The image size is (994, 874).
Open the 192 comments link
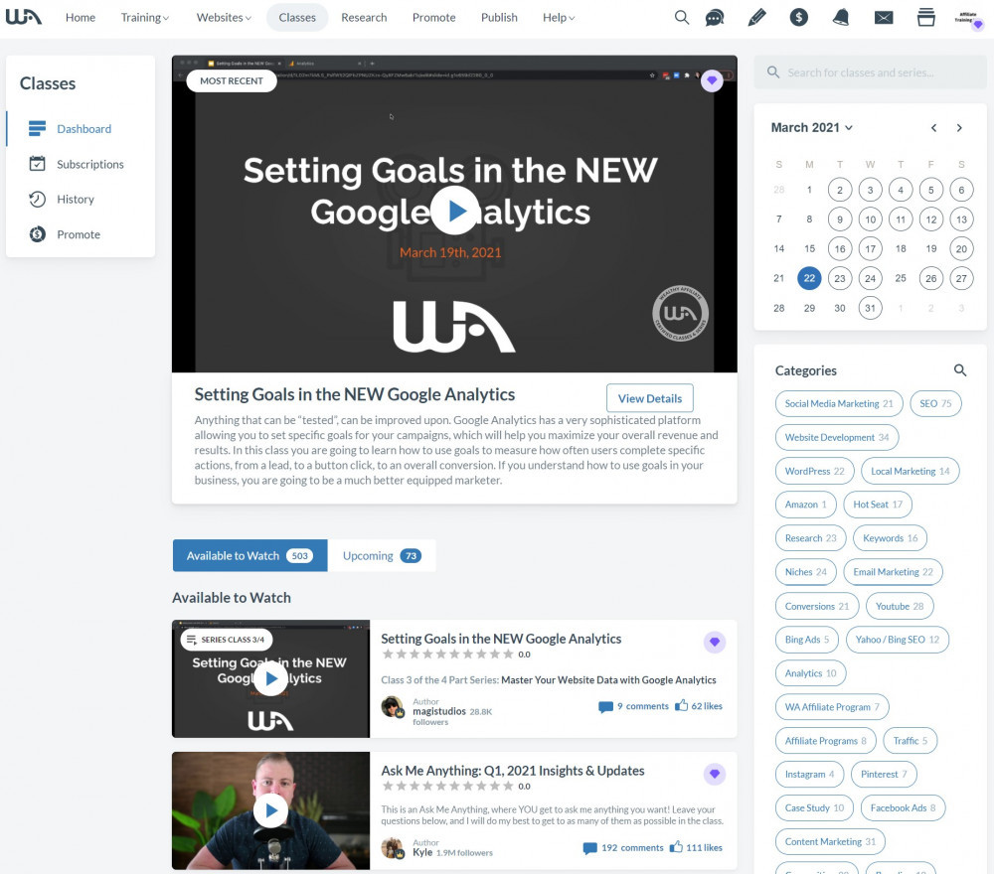pos(623,847)
